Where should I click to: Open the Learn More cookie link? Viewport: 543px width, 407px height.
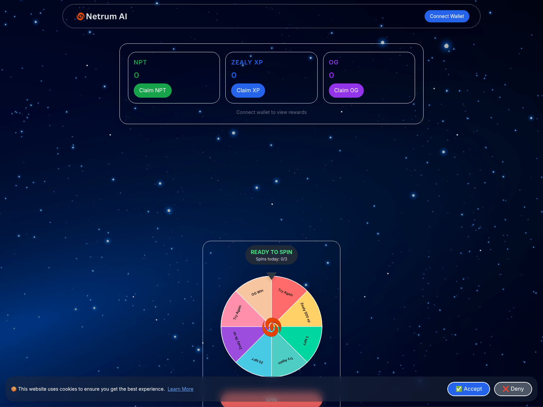pyautogui.click(x=181, y=389)
